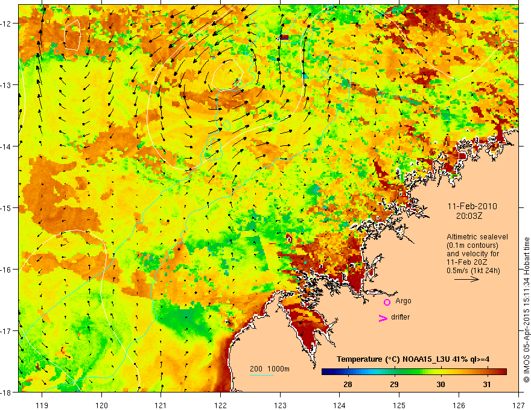The height and width of the screenshot is (410, 531).
Task: Click longitude axis label '124'
Action: pos(340,405)
